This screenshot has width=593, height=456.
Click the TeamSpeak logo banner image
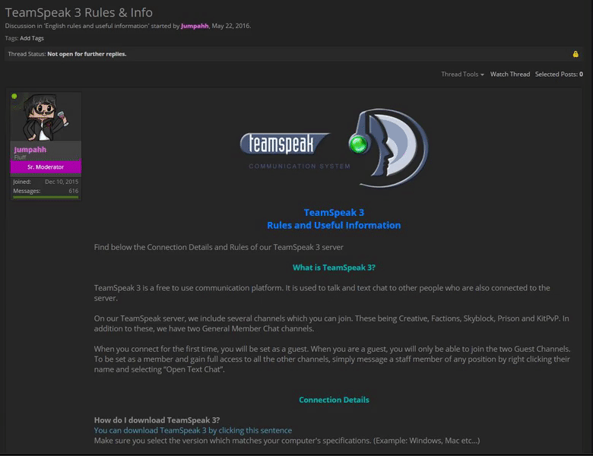point(334,148)
